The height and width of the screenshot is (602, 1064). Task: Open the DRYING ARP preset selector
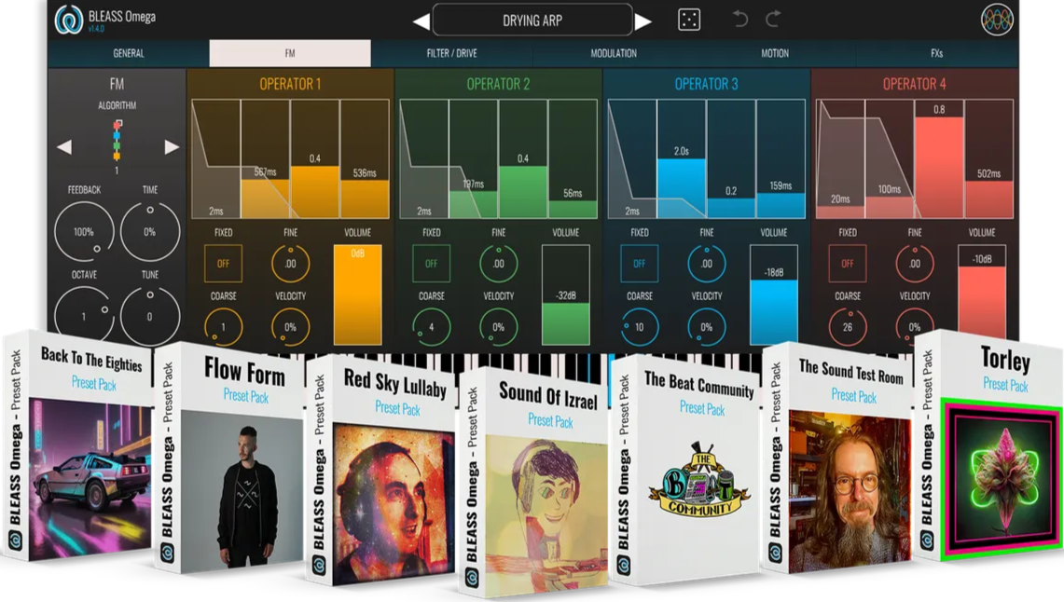tap(532, 20)
